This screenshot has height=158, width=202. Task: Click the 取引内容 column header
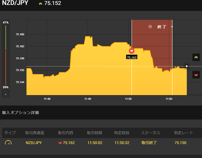click(66, 133)
